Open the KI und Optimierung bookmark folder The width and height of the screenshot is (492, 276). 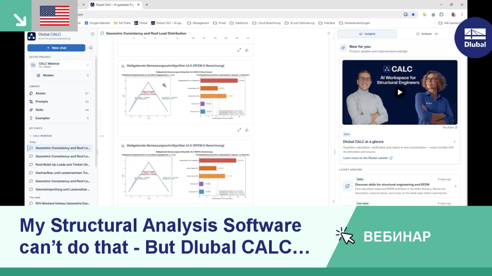click(x=299, y=23)
